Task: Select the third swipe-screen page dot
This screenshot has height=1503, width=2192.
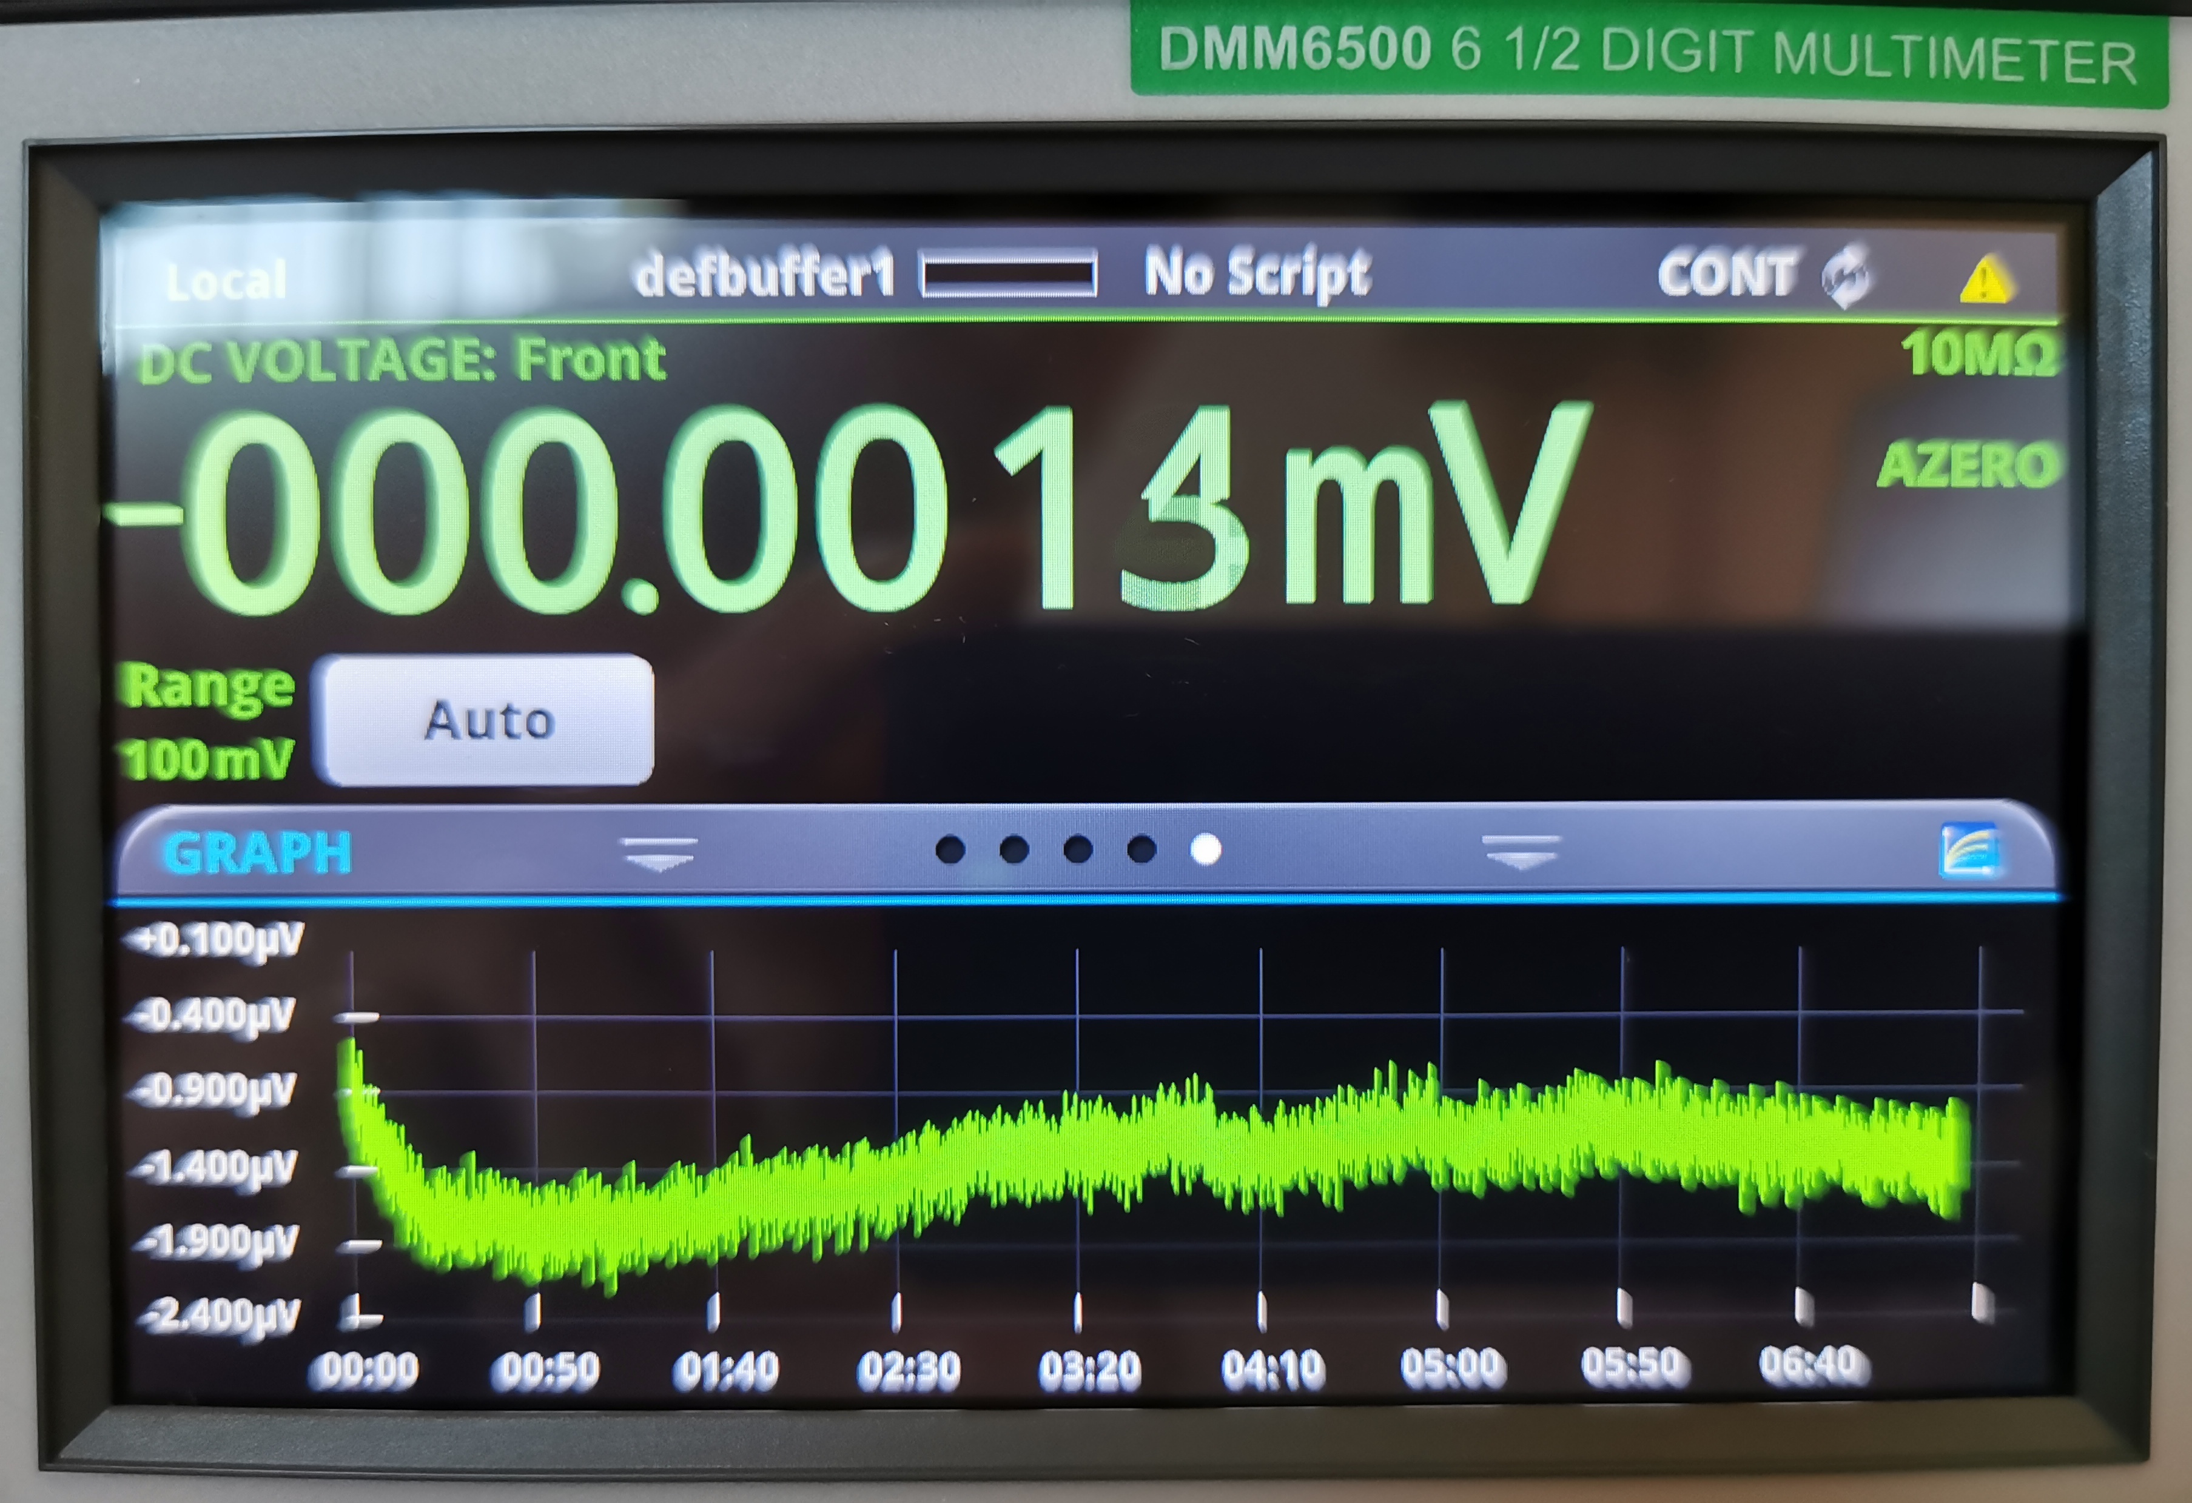Action: click(1078, 851)
